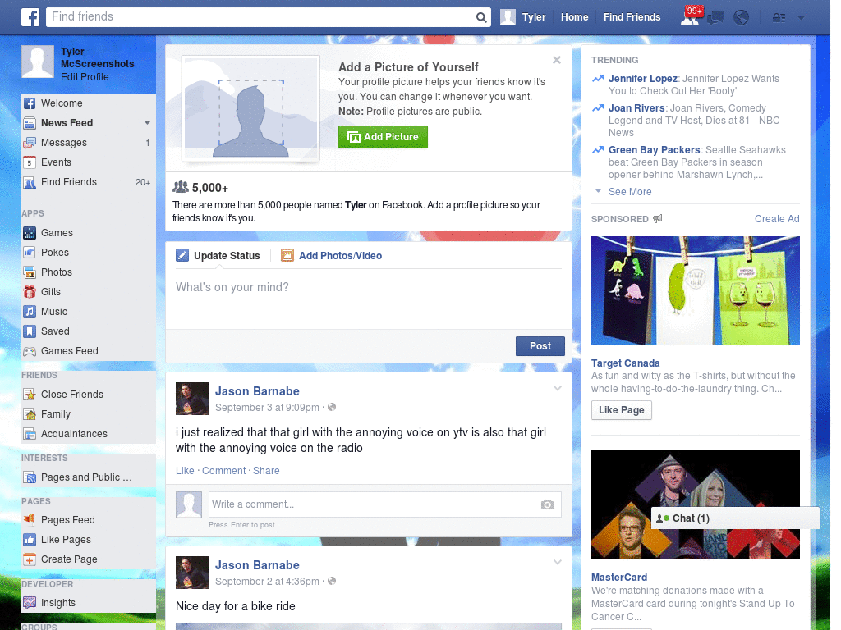Click the MasterCard ad image
841x630 pixels.
coord(695,504)
